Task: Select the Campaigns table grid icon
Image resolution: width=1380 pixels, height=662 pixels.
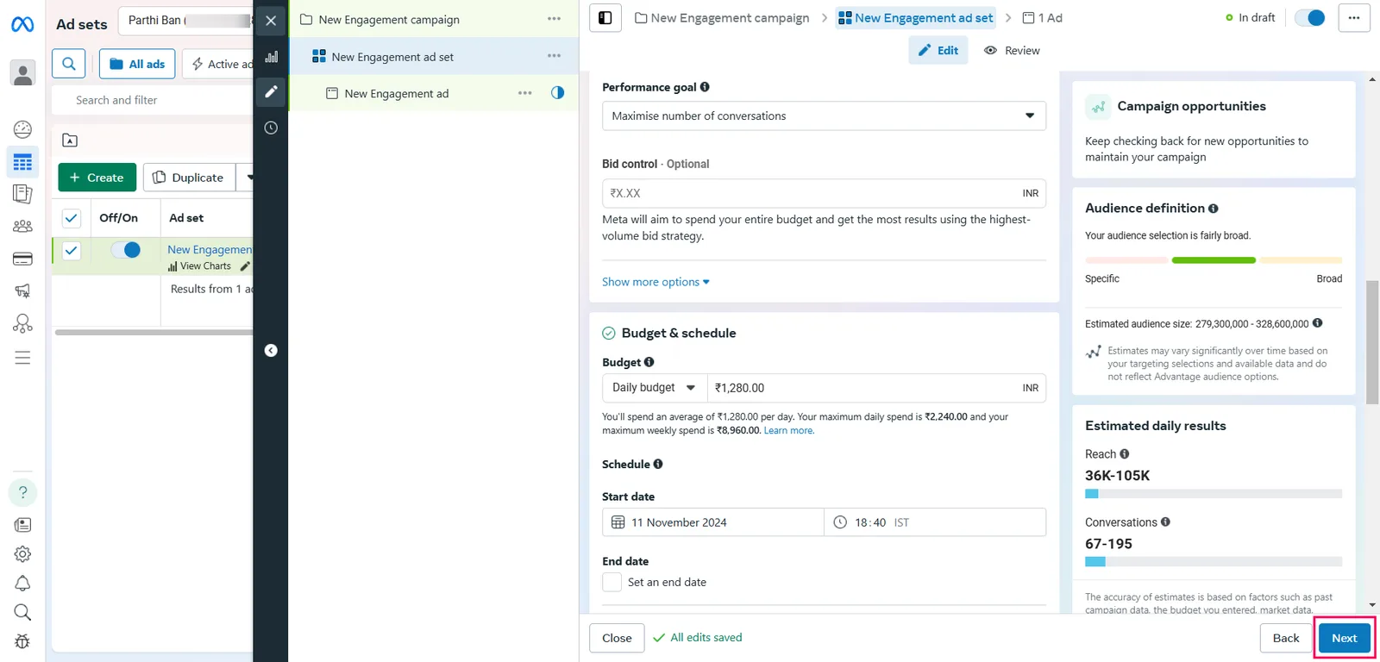Action: pyautogui.click(x=22, y=162)
